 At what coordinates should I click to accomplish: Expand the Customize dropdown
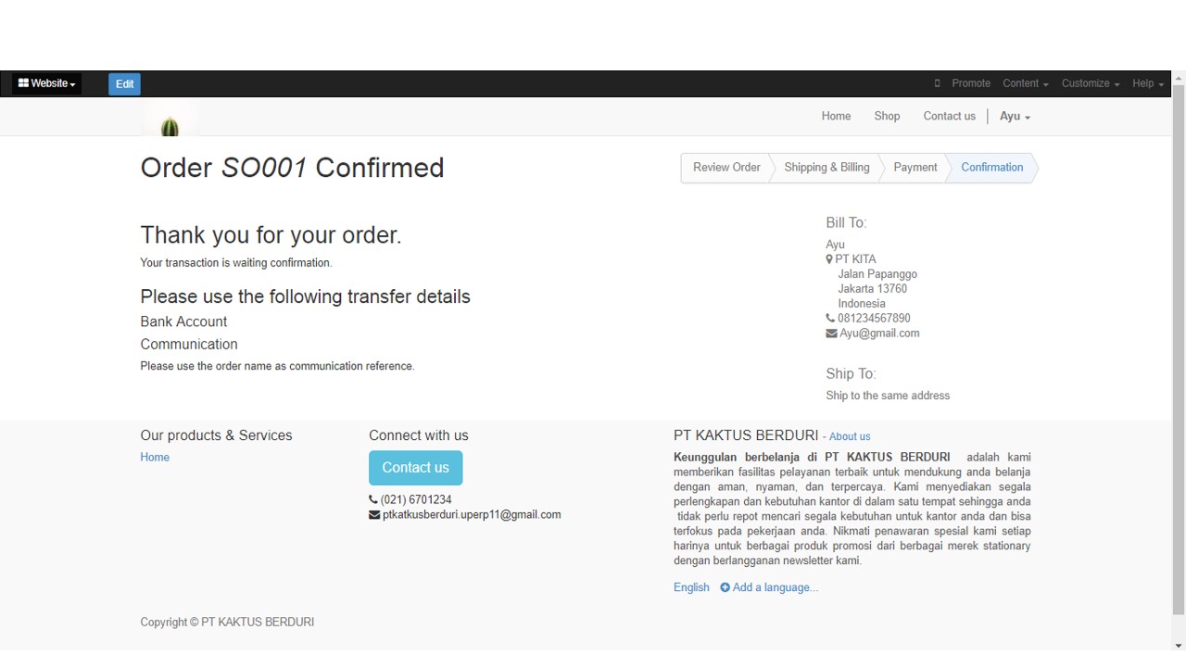pyautogui.click(x=1090, y=83)
